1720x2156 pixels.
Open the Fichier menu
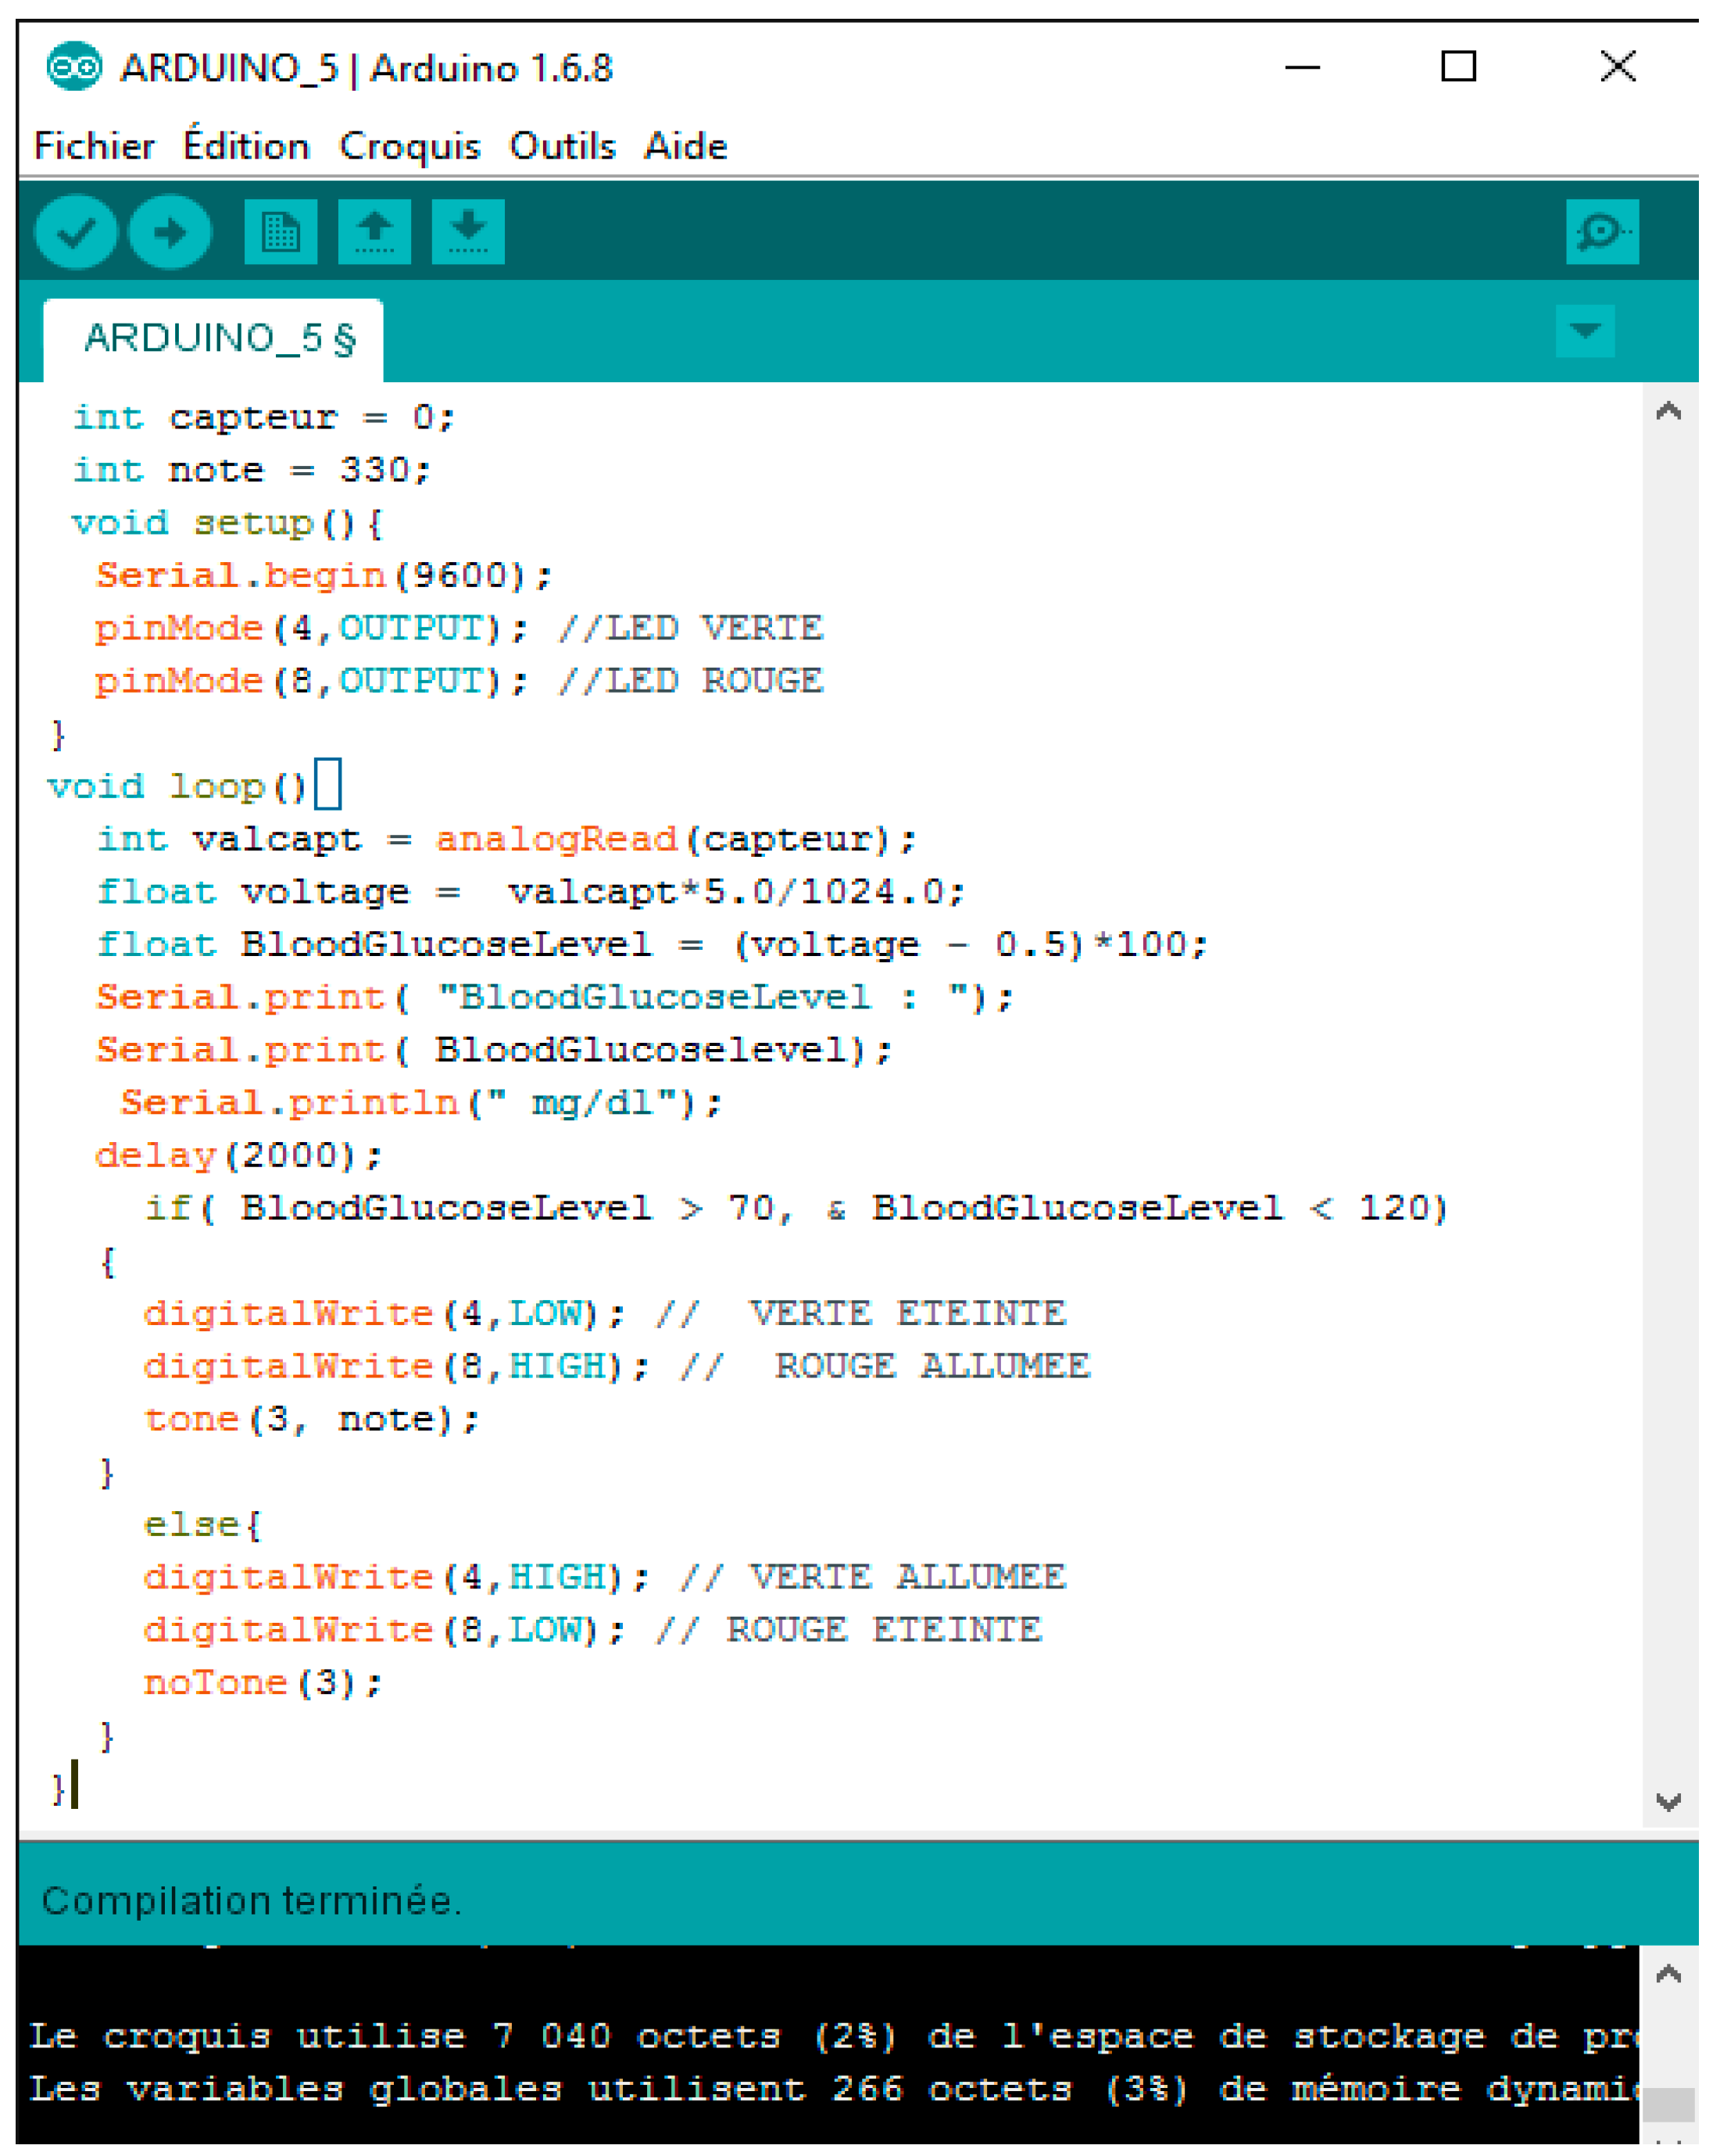click(x=94, y=146)
